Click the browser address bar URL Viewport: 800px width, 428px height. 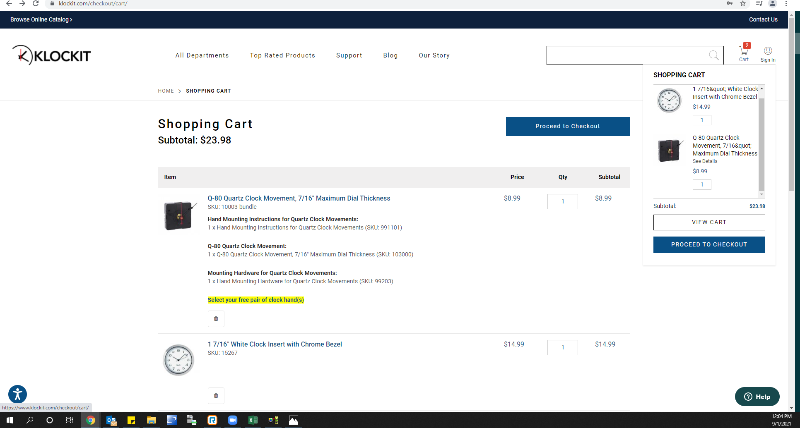coord(93,3)
